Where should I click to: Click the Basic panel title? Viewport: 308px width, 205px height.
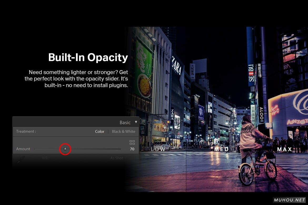coord(125,122)
